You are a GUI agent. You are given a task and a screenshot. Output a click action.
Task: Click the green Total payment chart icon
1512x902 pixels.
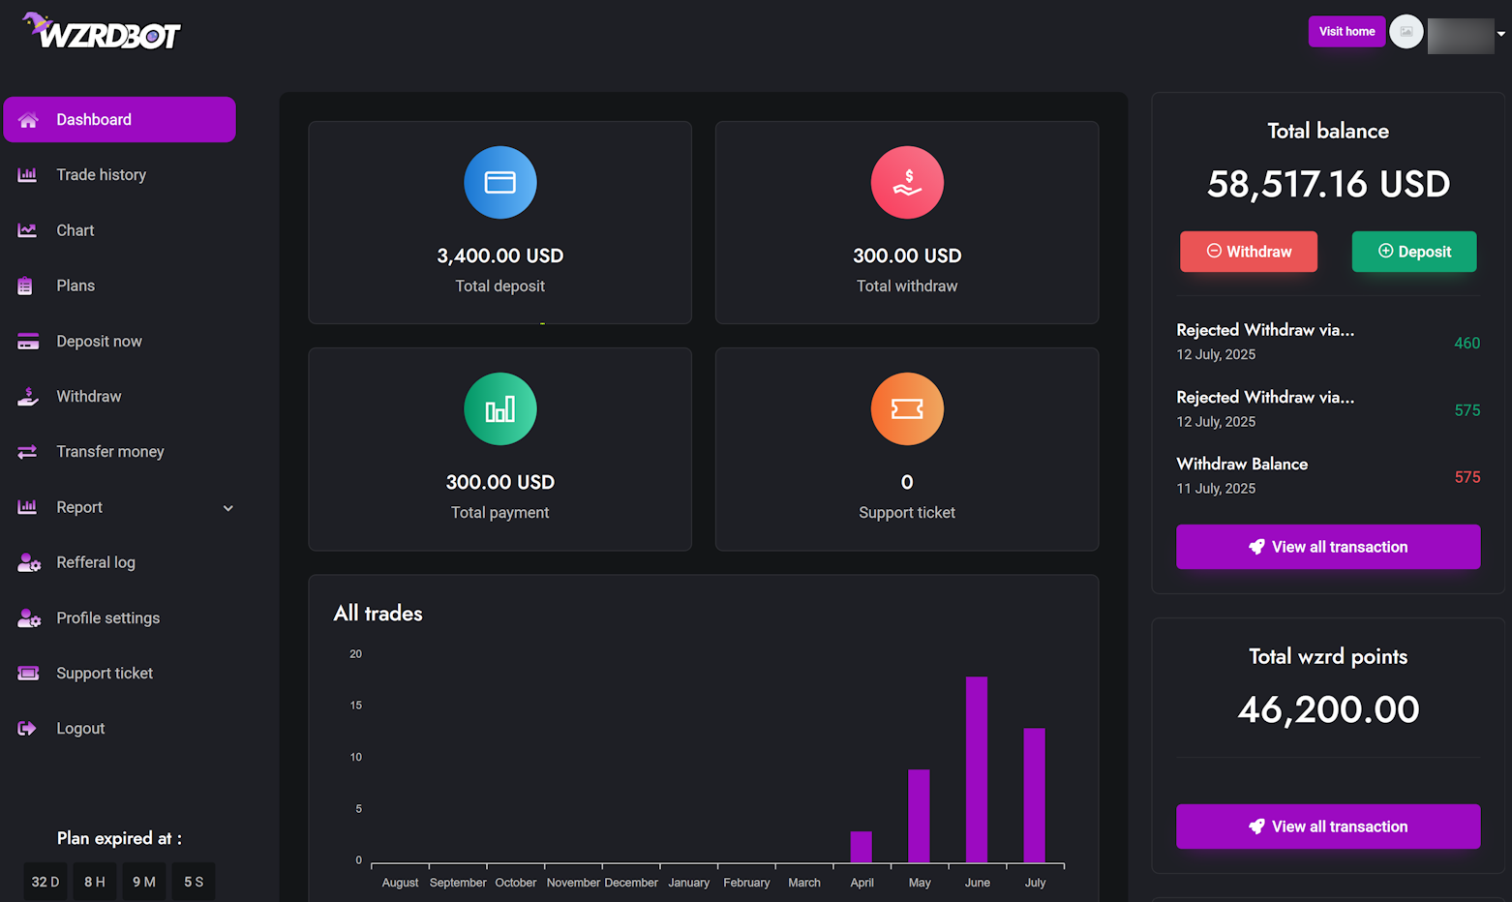[499, 409]
